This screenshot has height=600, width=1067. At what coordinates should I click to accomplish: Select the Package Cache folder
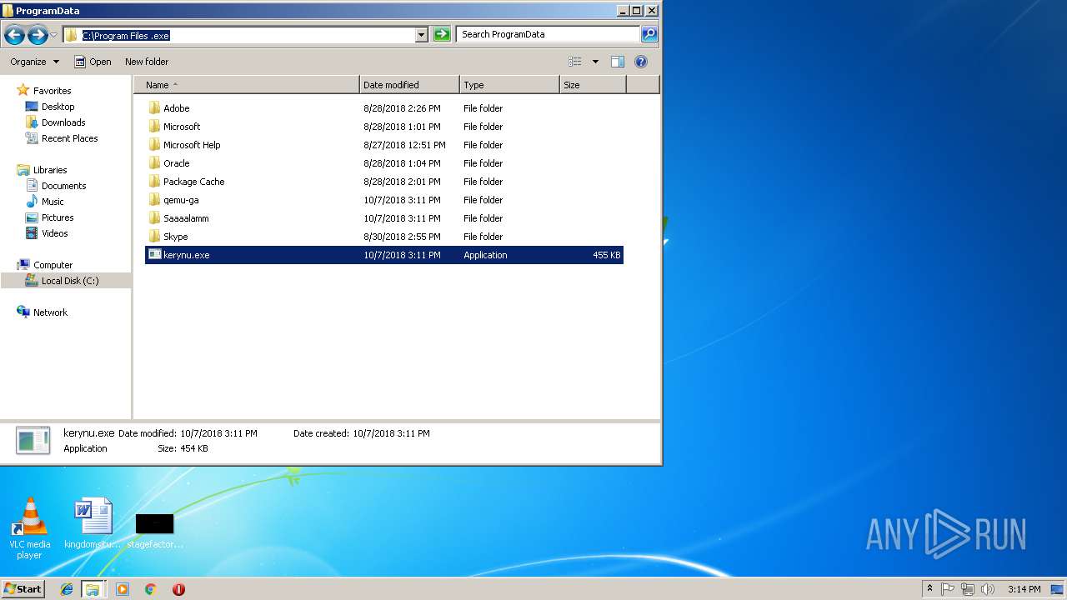[x=187, y=182]
